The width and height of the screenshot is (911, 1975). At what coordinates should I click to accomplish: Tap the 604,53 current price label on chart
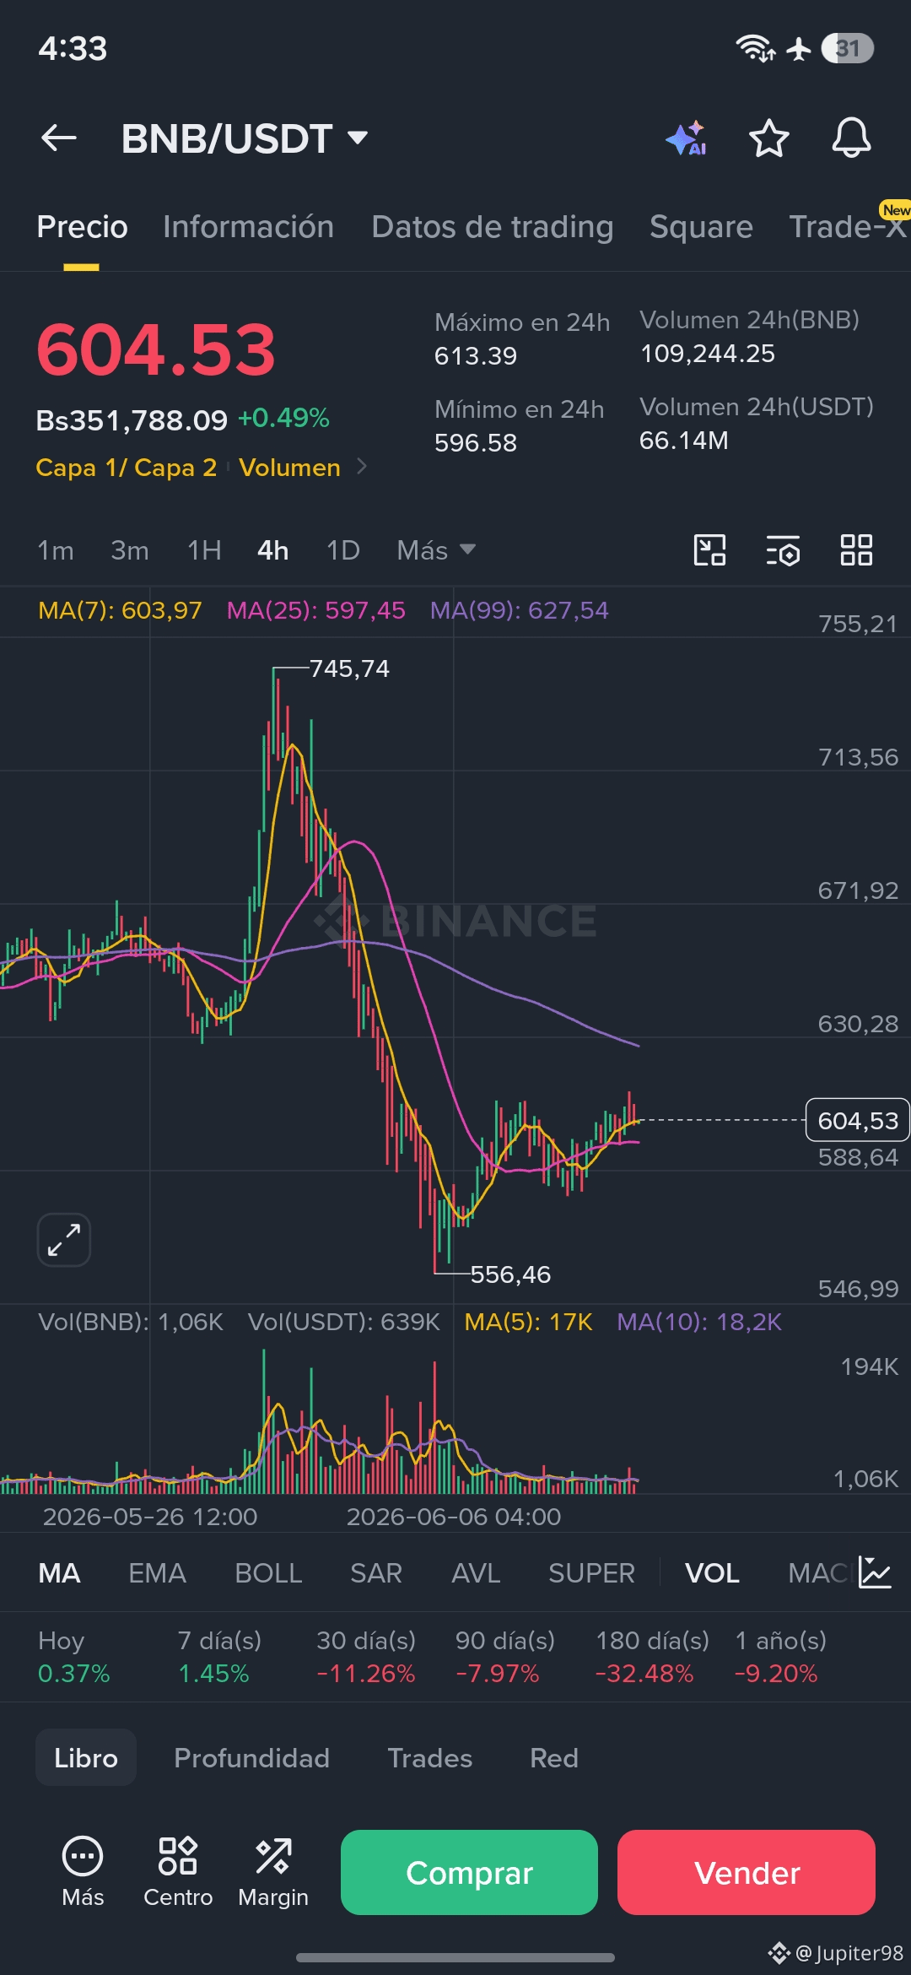point(858,1120)
